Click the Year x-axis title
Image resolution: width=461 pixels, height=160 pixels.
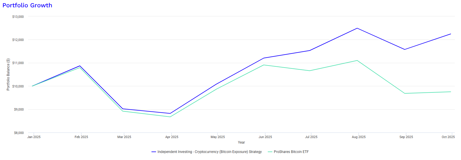click(241, 142)
